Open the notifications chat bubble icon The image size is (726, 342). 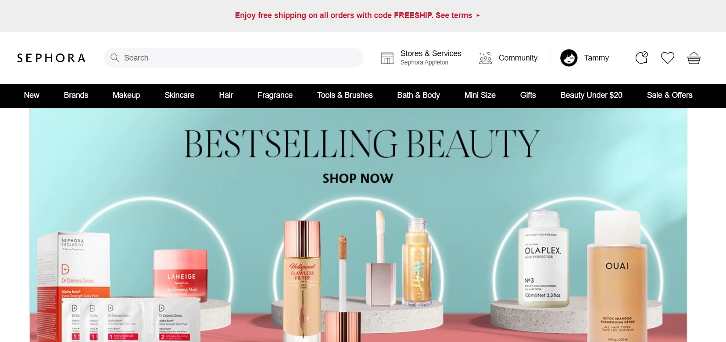tap(642, 57)
